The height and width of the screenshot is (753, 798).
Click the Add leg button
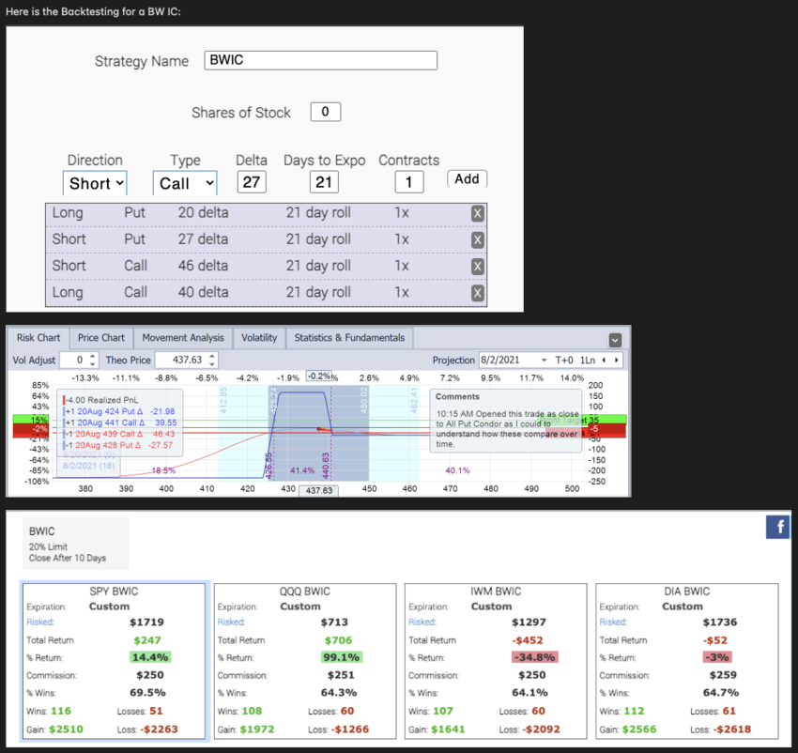pos(467,179)
